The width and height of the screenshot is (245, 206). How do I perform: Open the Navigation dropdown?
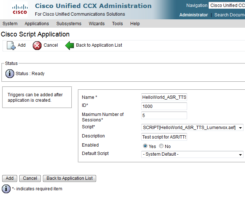point(227,5)
